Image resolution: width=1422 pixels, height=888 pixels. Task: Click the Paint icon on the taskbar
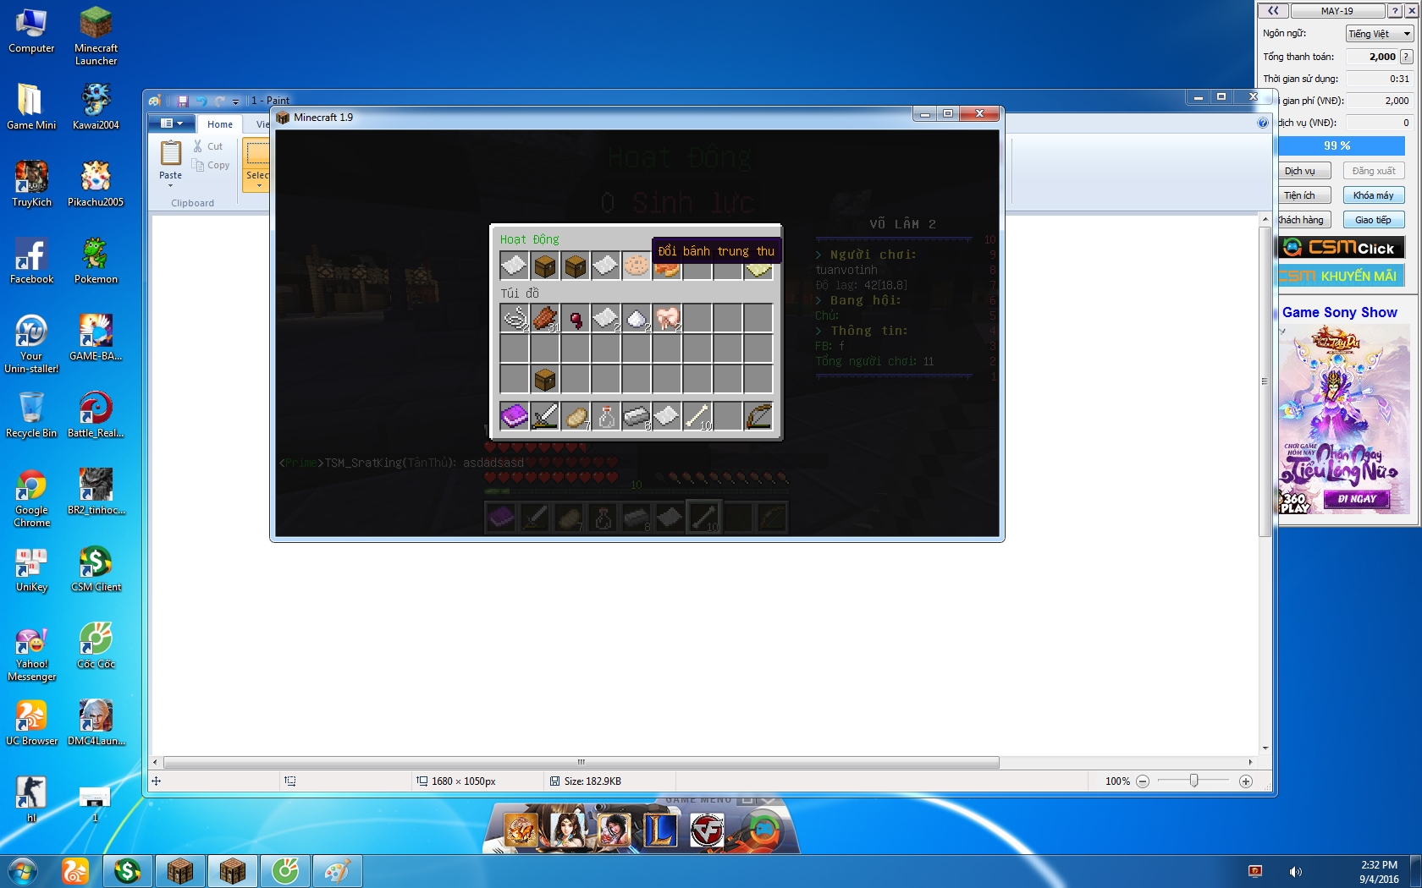(338, 871)
